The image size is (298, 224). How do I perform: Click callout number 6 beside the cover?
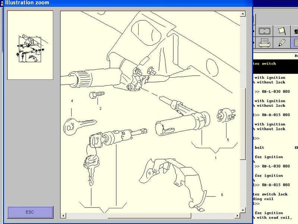[222, 195]
